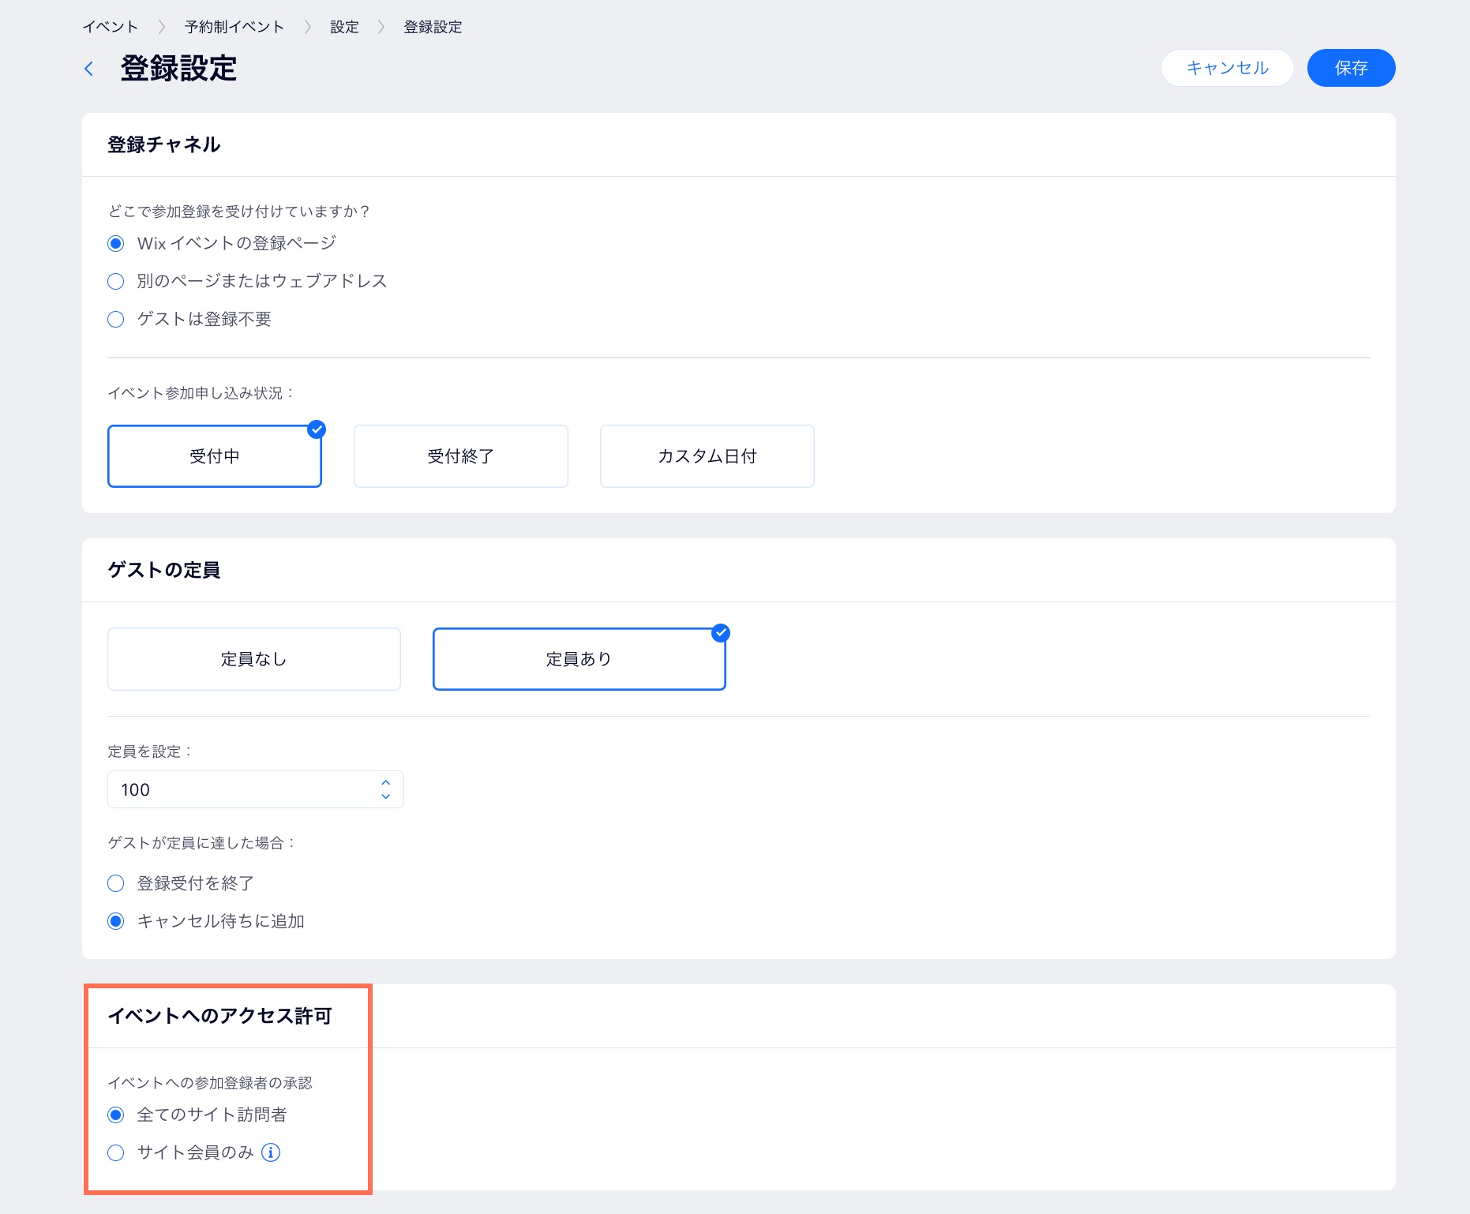Choose the 受付中 registration status card
This screenshot has height=1214, width=1470.
coord(215,456)
